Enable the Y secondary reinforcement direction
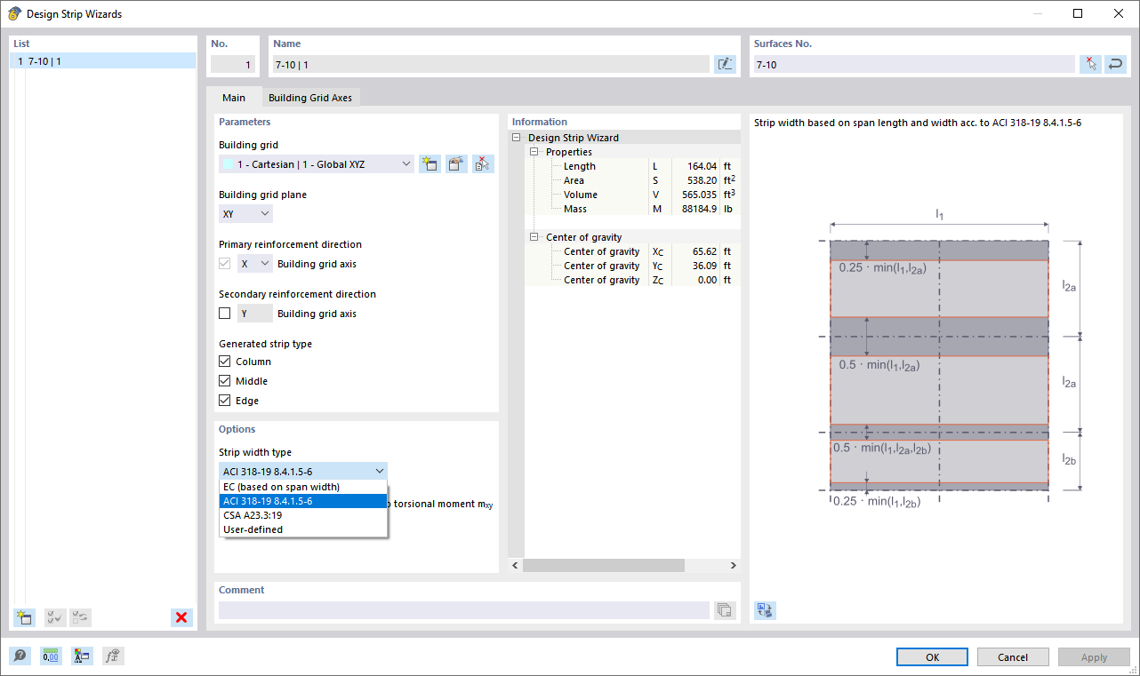The image size is (1140, 676). pos(224,313)
